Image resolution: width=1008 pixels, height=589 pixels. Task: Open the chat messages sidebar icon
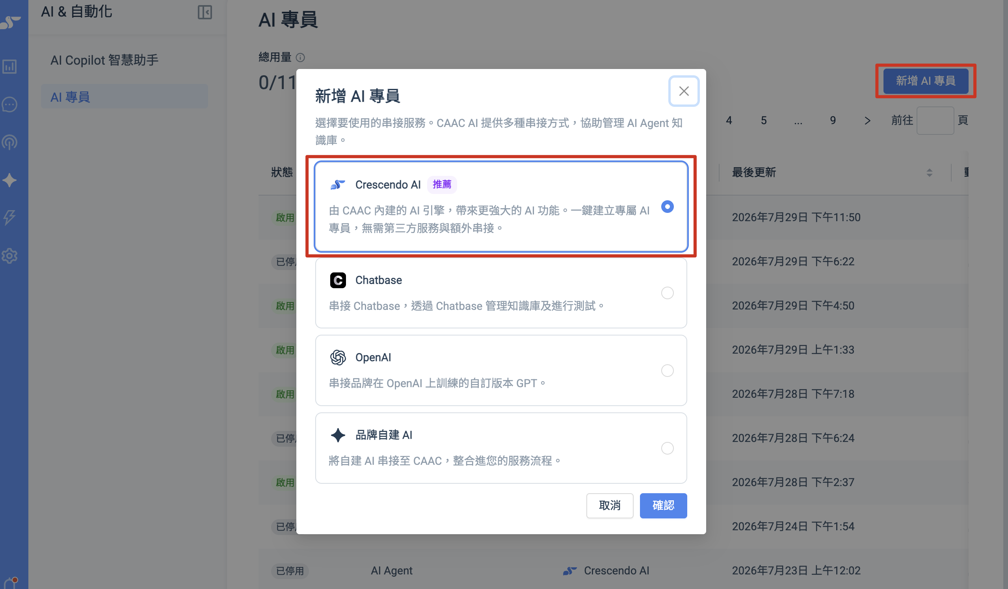pyautogui.click(x=9, y=104)
